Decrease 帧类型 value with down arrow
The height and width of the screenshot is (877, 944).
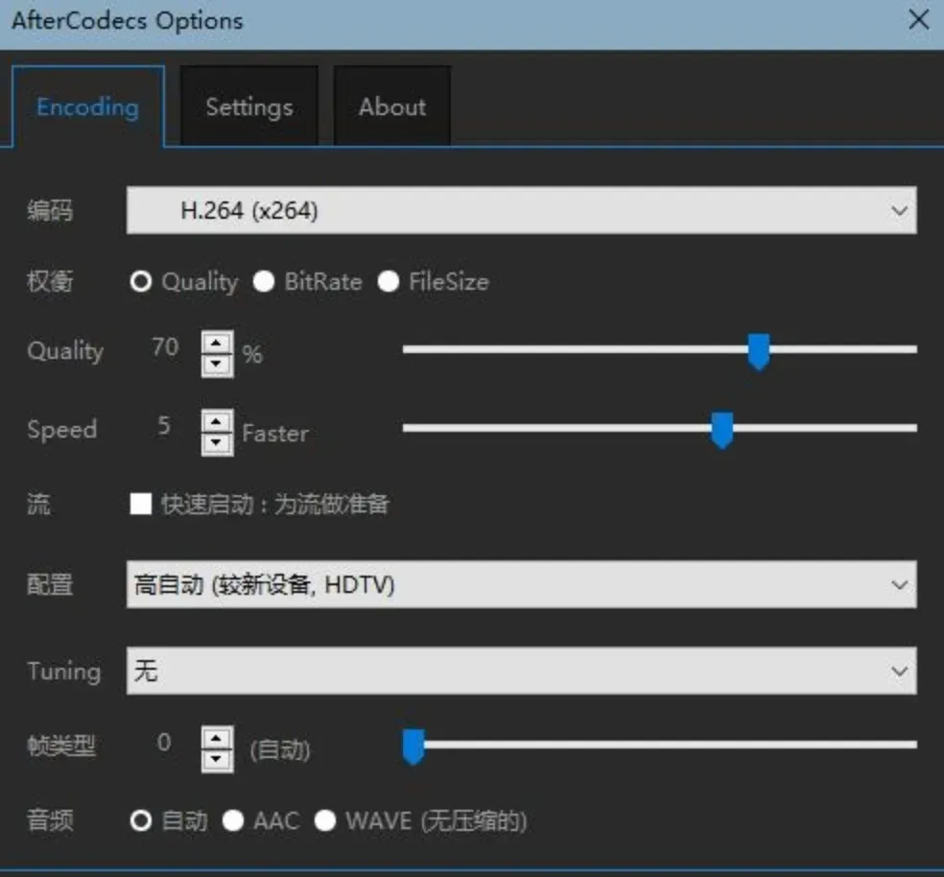[217, 760]
